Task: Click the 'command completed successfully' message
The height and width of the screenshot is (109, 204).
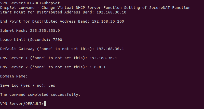Action: (40, 95)
